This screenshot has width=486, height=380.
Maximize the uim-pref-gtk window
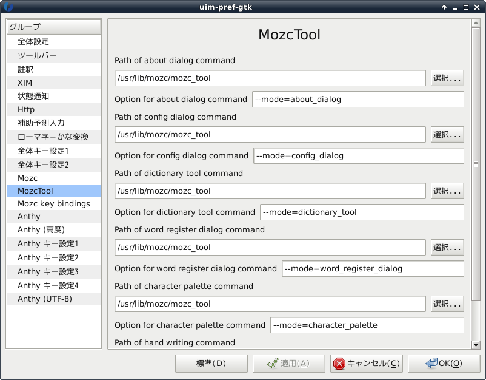pos(466,7)
